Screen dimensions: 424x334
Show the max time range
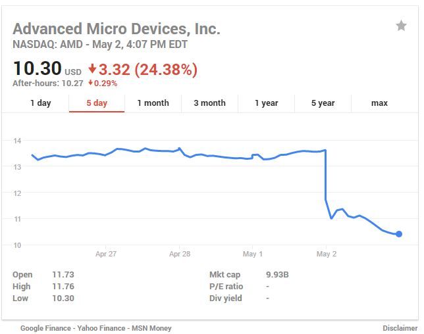(x=379, y=103)
